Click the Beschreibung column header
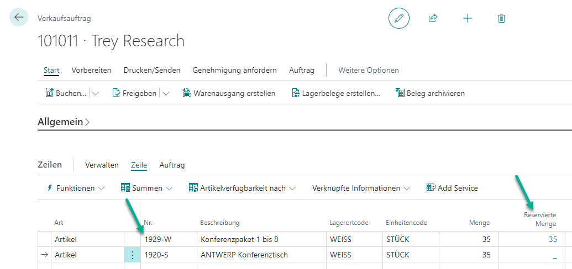The height and width of the screenshot is (269, 572). [x=219, y=222]
